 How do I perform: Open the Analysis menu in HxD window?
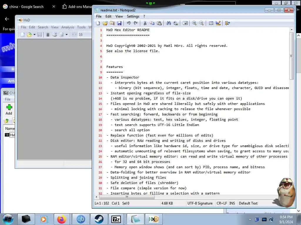pyautogui.click(x=68, y=27)
